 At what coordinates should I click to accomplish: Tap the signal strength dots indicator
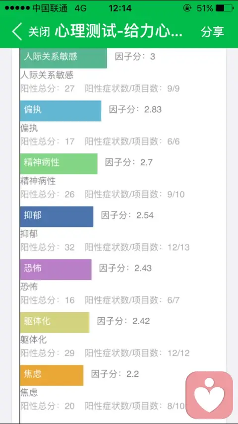coord(17,8)
